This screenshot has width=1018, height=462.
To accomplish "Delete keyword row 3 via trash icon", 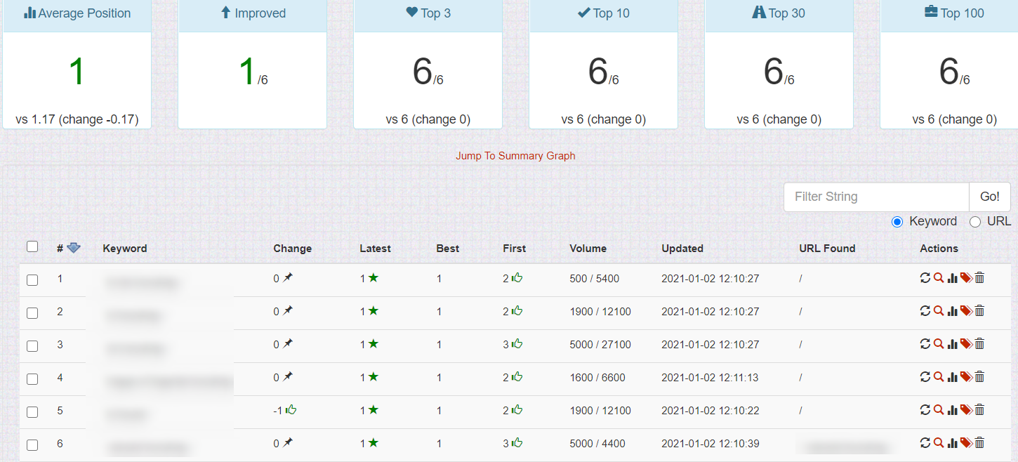I will pyautogui.click(x=979, y=344).
